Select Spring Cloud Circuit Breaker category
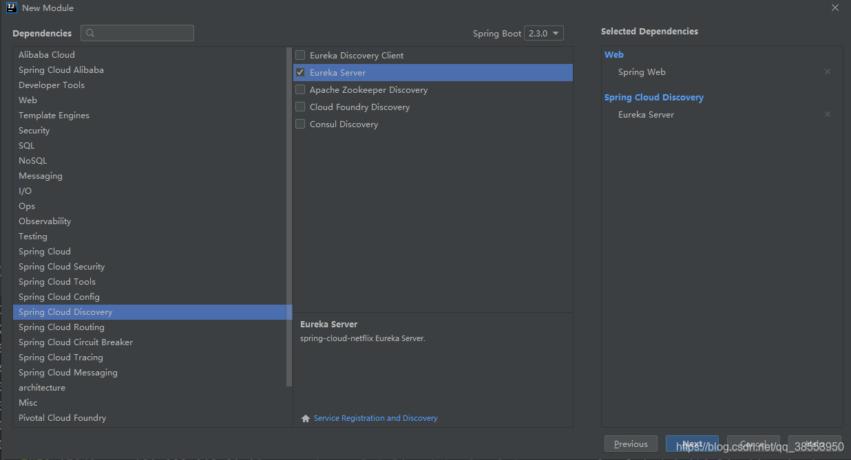The width and height of the screenshot is (851, 460). [149, 342]
